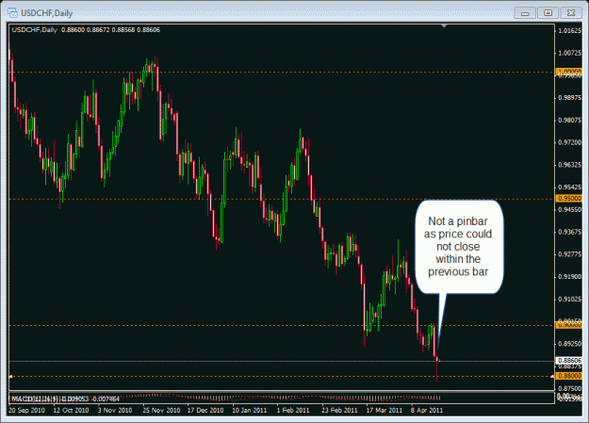Maximize the USDCHF,Daily chart window
Image resolution: width=589 pixels, height=423 pixels.
click(548, 13)
